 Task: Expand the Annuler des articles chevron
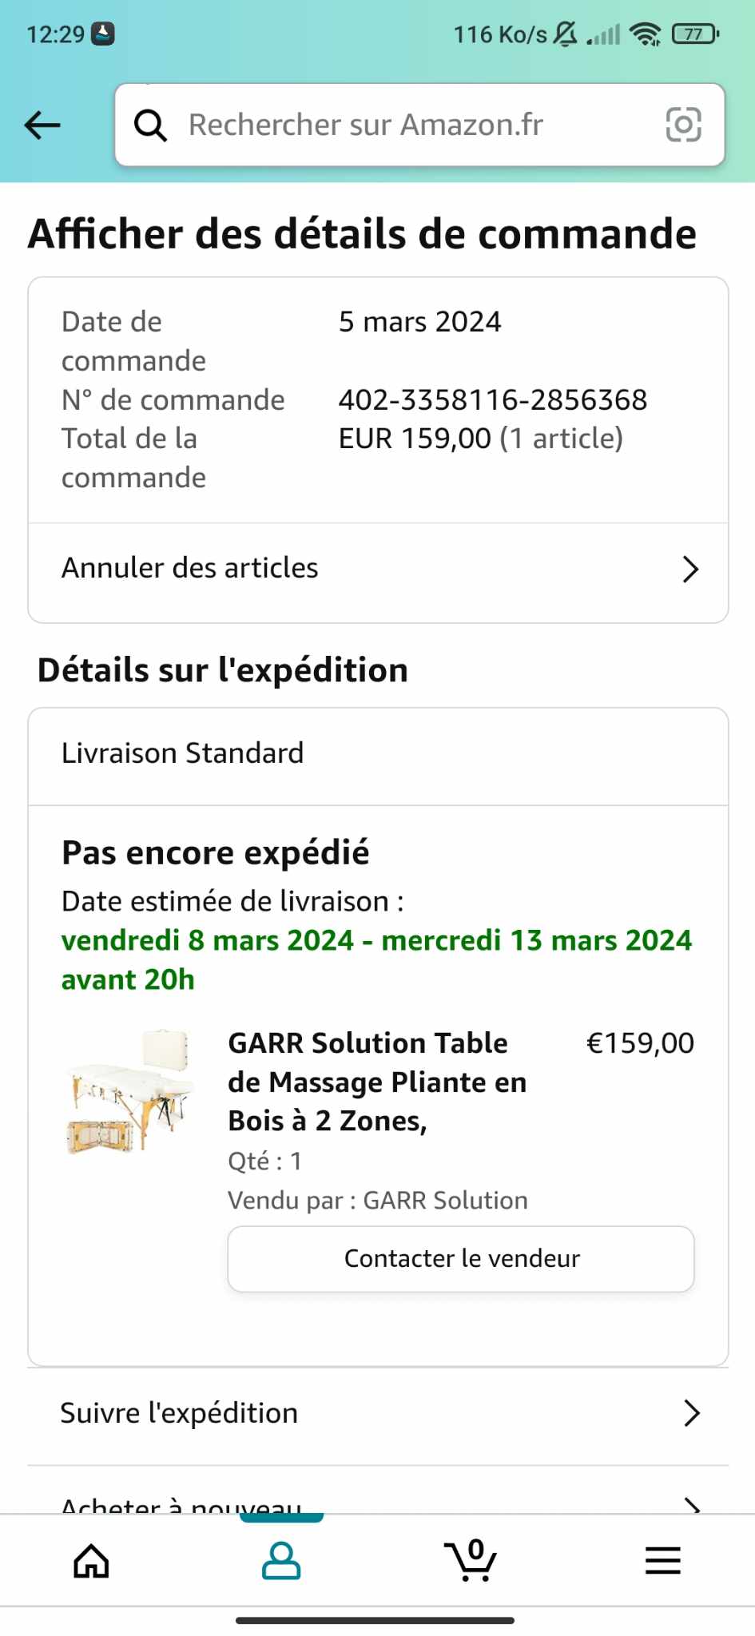coord(691,569)
